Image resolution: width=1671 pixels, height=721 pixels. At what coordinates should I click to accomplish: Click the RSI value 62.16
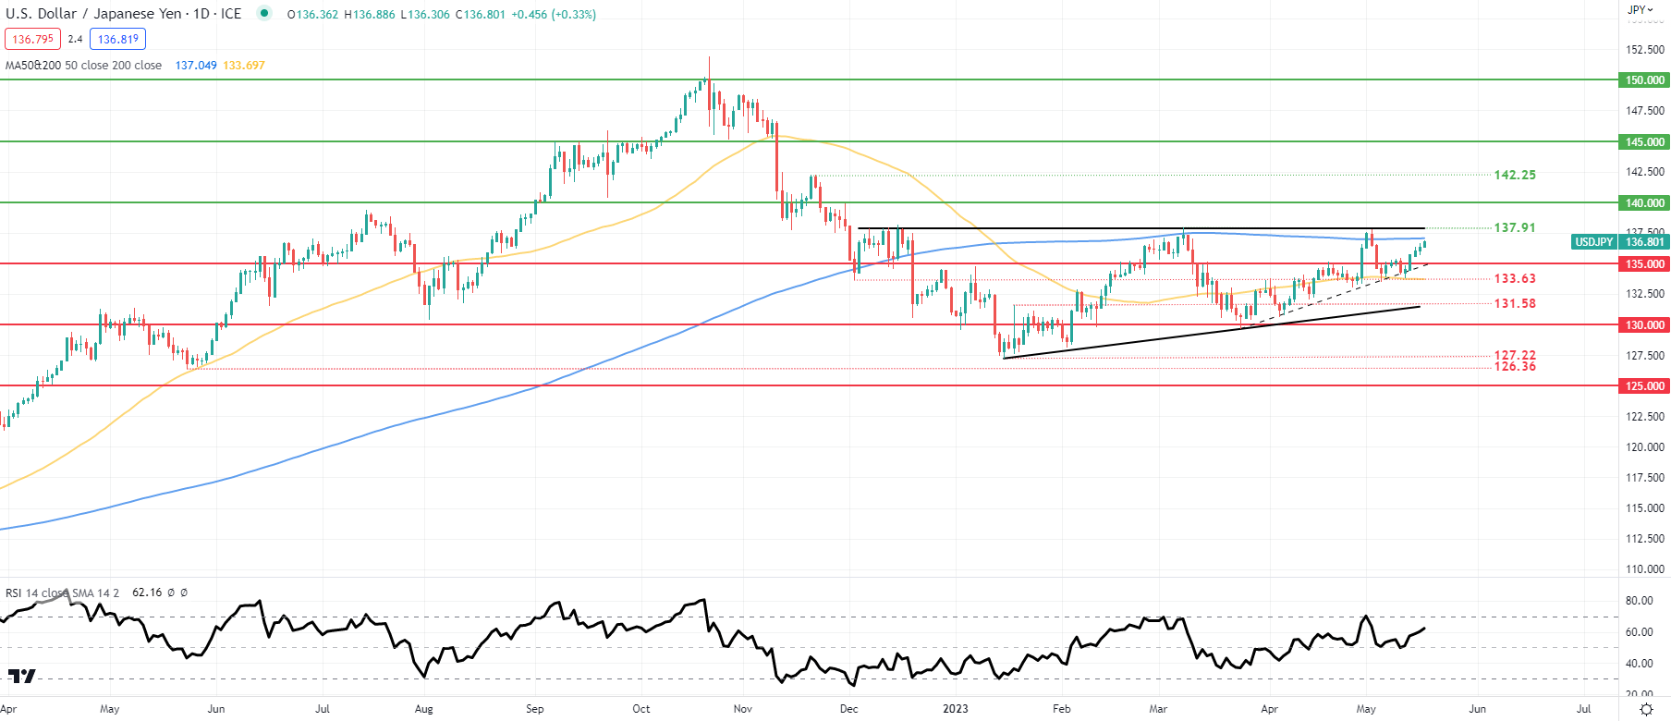pyautogui.click(x=147, y=593)
